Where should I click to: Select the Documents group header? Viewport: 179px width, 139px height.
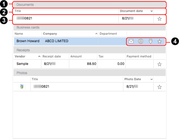(90, 5)
